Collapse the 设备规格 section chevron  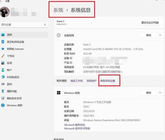pyautogui.click(x=160, y=35)
